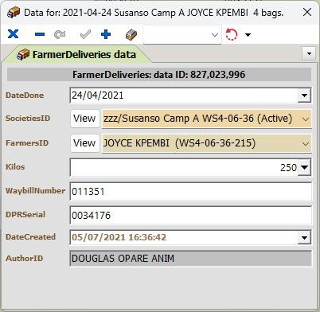
Task: Click View button next to SocietiesID
Action: (x=85, y=119)
